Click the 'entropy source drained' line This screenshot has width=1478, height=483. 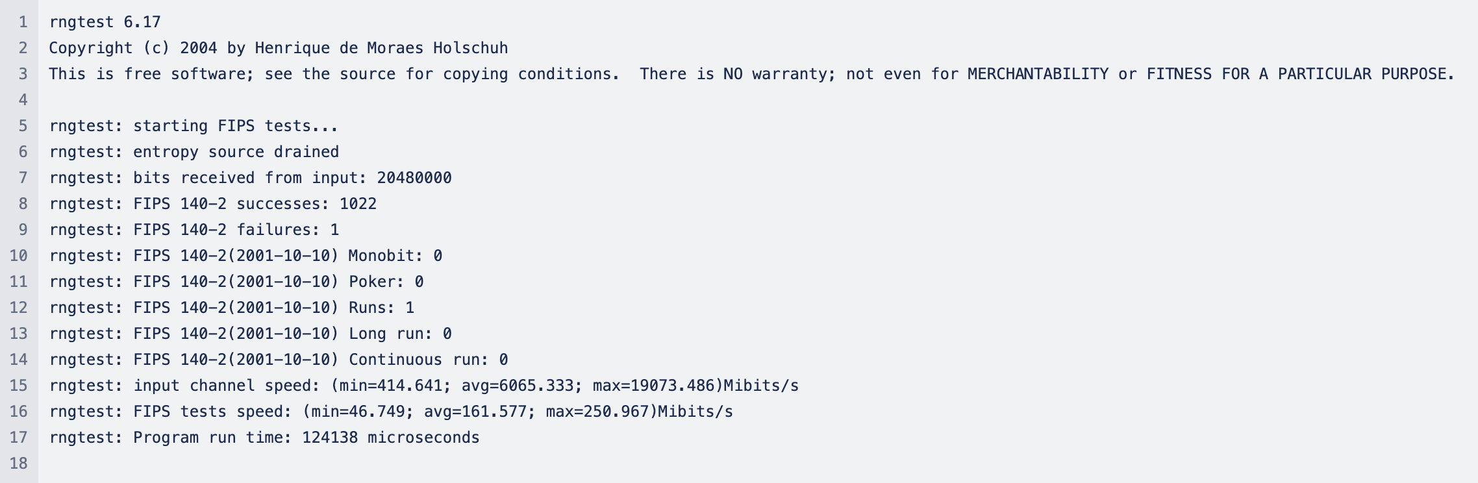pos(194,152)
